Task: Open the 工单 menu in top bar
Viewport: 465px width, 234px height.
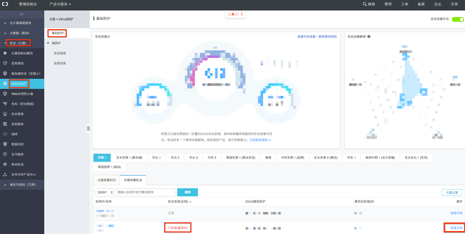Action: [405, 4]
